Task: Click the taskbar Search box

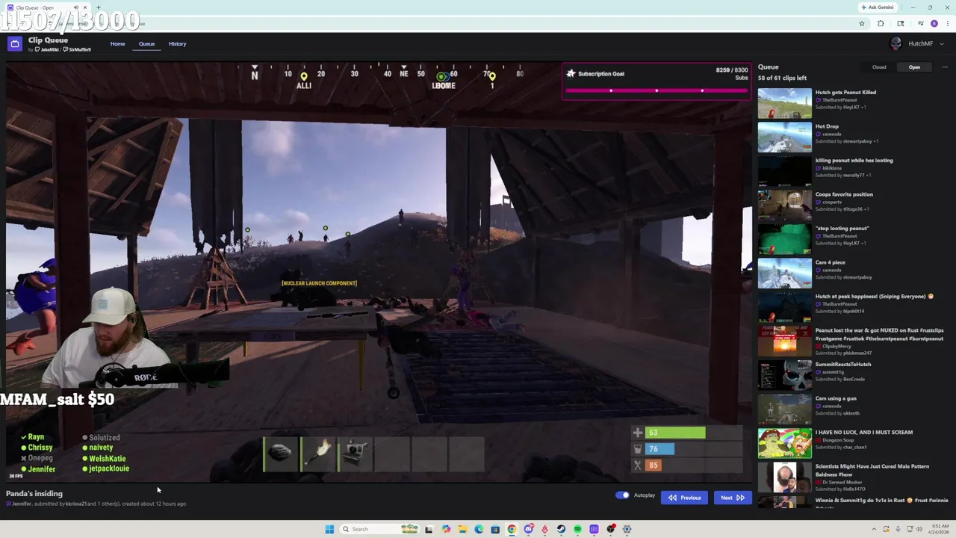Action: [x=379, y=529]
